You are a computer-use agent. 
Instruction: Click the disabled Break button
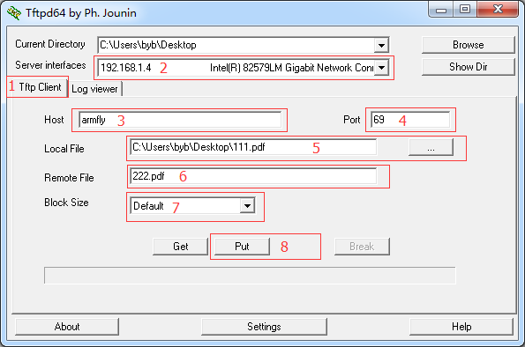(x=362, y=247)
